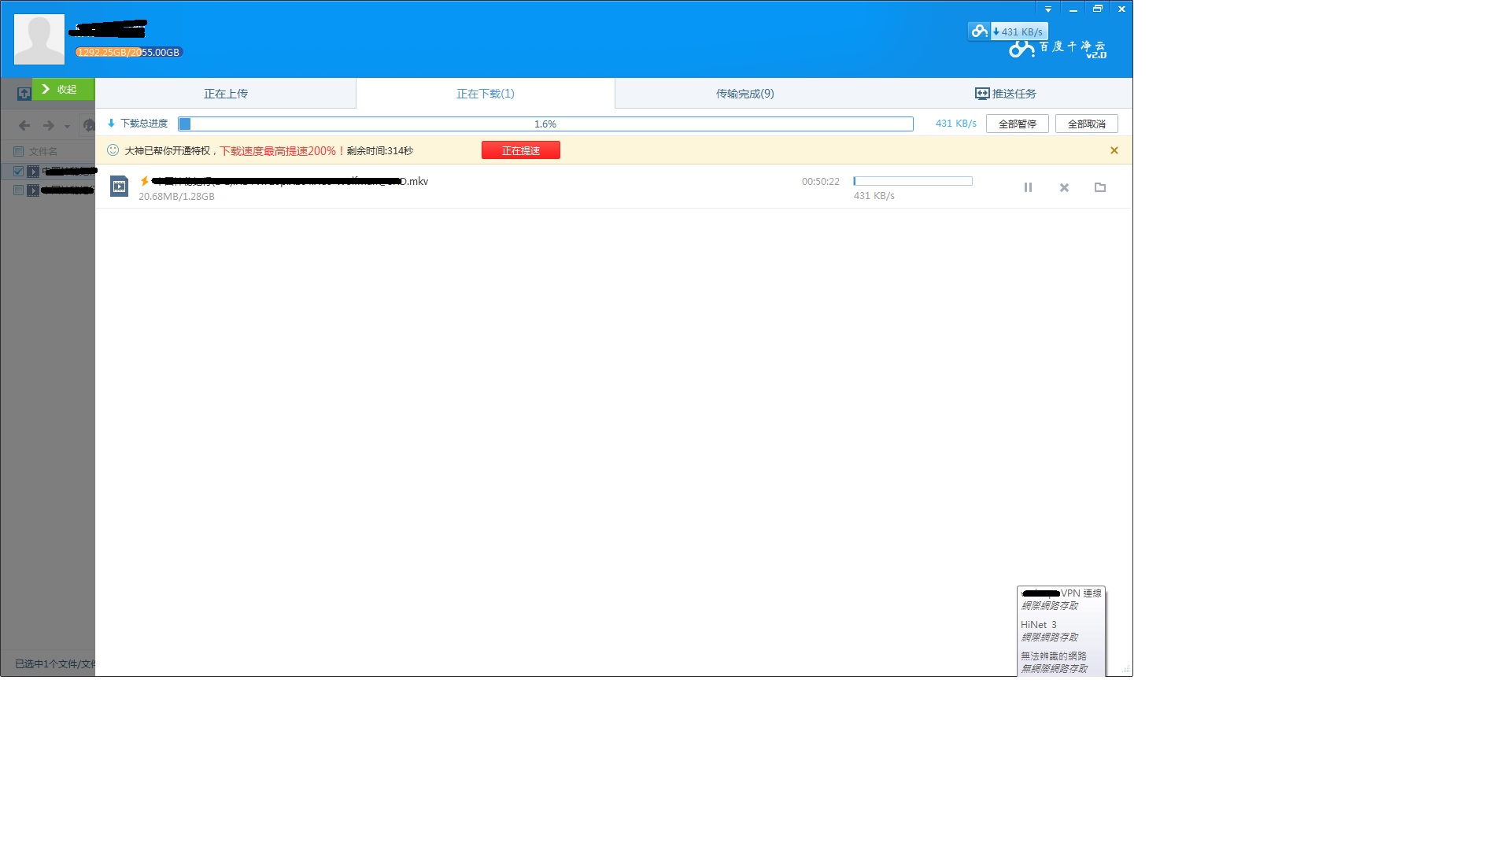Click the video file icon of the .mkv task
This screenshot has width=1511, height=850.
click(x=119, y=187)
